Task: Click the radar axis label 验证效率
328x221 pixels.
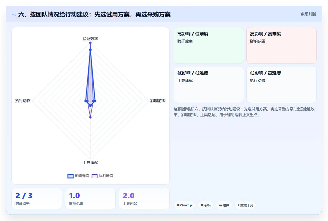Action: coord(90,39)
